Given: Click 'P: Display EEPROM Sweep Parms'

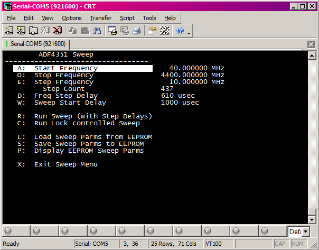Looking at the screenshot, I should (x=81, y=151).
